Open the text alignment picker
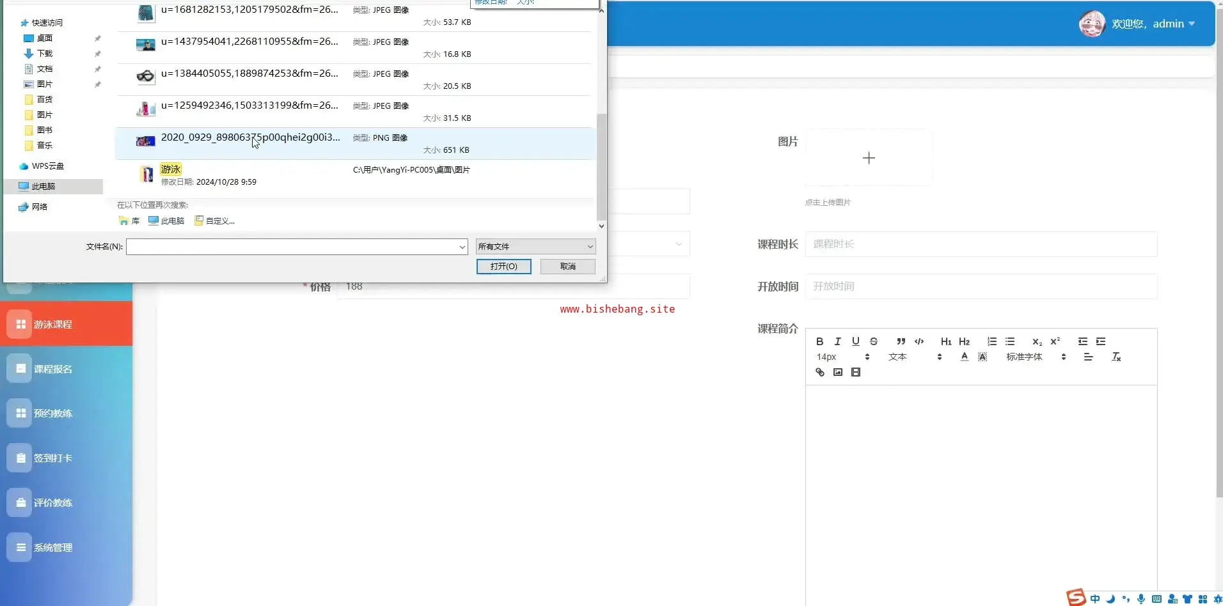The height and width of the screenshot is (606, 1223). pyautogui.click(x=1088, y=357)
